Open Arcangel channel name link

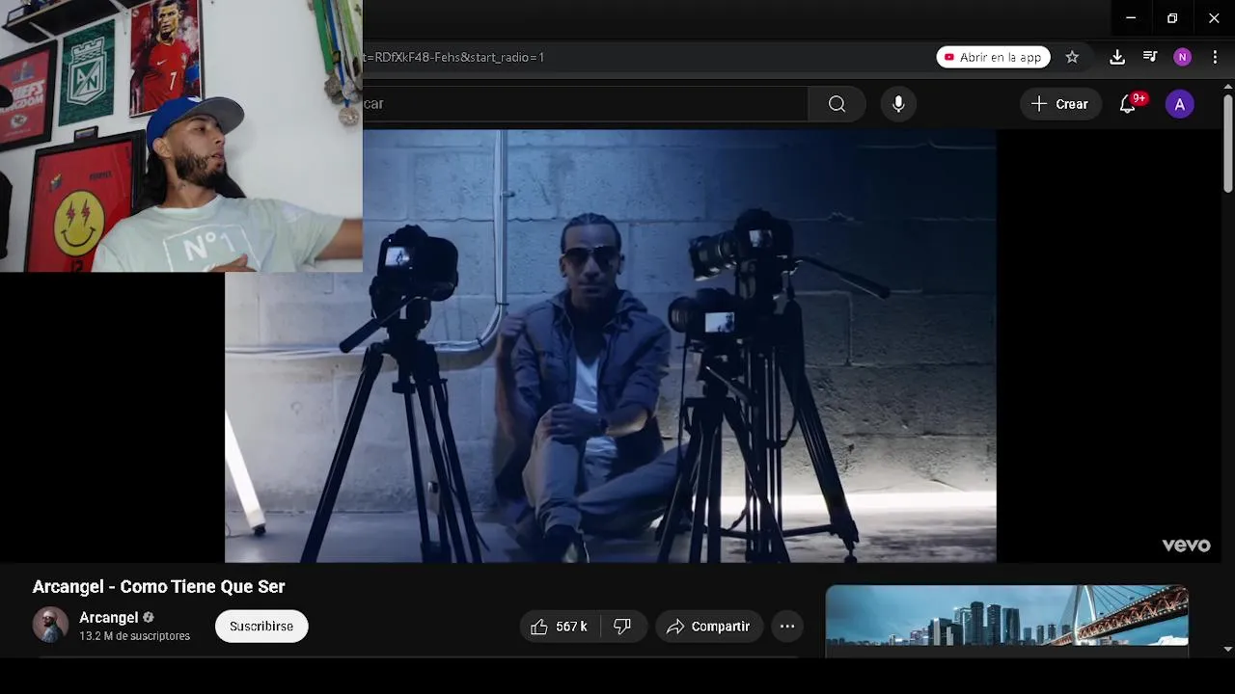pos(108,618)
